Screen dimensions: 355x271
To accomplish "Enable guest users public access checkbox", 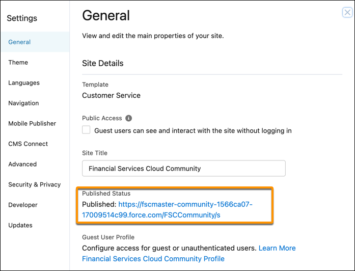I will (x=86, y=130).
